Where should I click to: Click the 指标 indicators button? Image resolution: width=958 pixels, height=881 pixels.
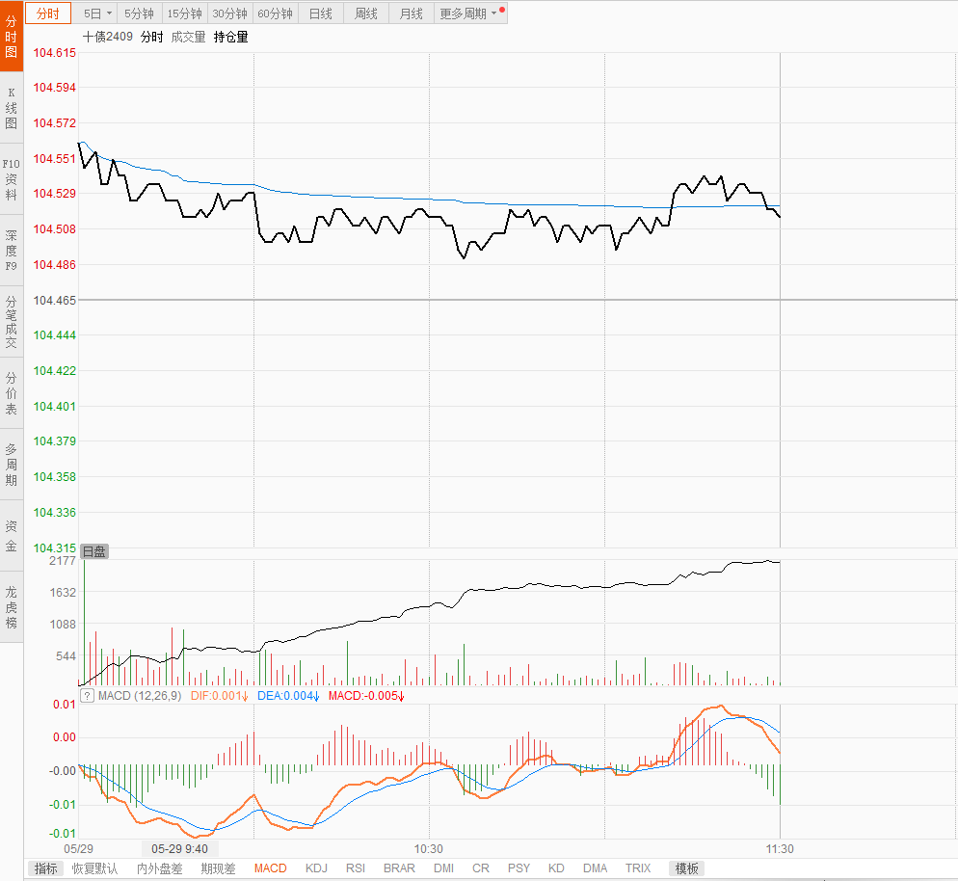45,868
